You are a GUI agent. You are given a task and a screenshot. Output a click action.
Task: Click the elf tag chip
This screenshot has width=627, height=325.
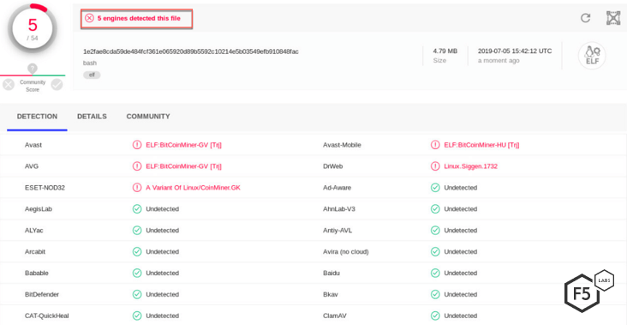point(92,75)
